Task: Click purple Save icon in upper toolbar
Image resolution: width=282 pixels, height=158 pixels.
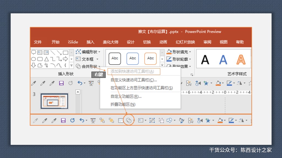Action: (61, 83)
